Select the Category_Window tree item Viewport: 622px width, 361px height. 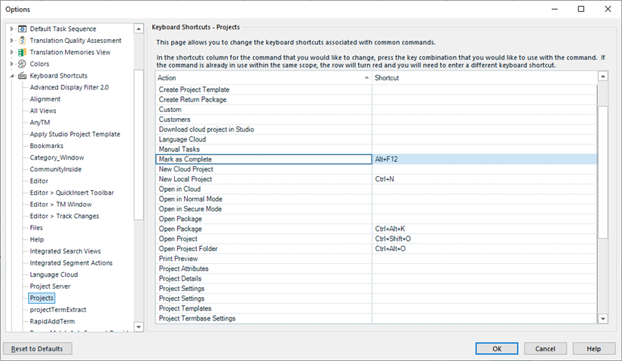[57, 157]
